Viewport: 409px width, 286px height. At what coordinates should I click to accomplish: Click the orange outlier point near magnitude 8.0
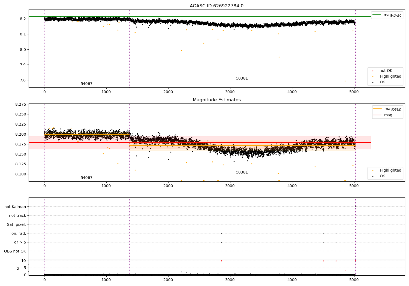click(181, 50)
